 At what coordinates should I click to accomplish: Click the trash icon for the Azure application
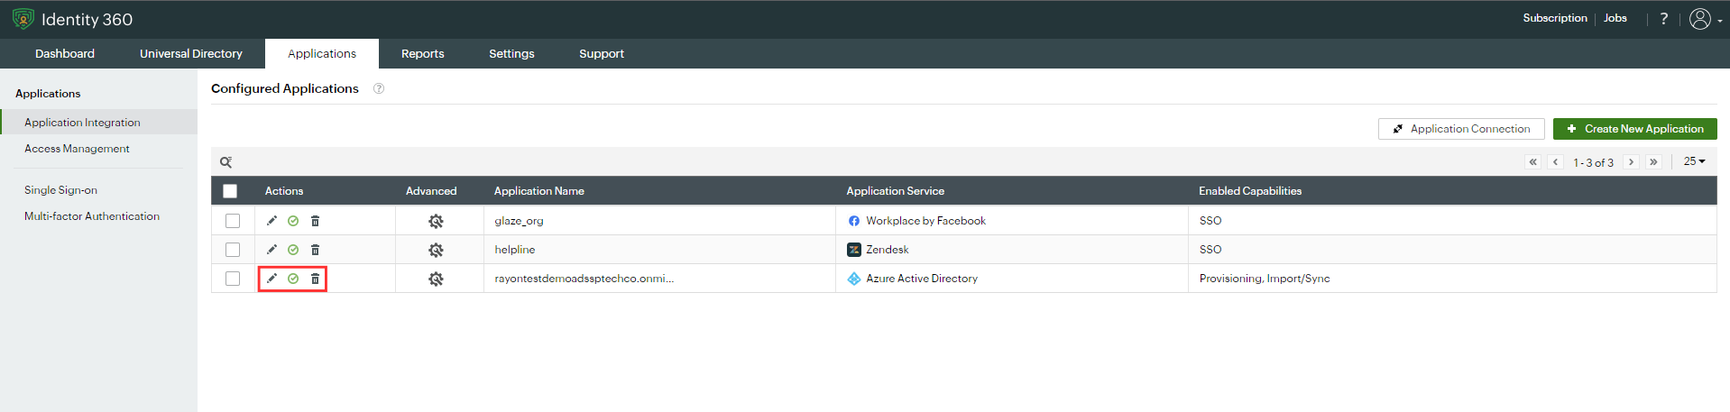tap(315, 279)
